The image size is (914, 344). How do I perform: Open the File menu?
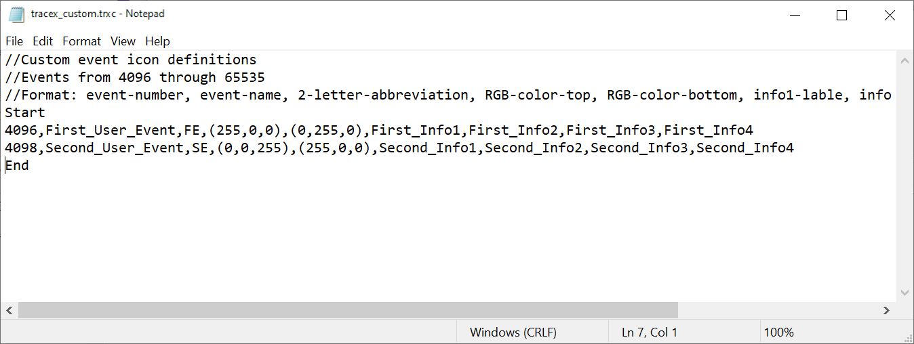14,41
